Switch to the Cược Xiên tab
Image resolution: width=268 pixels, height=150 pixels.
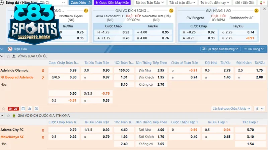(79, 3)
